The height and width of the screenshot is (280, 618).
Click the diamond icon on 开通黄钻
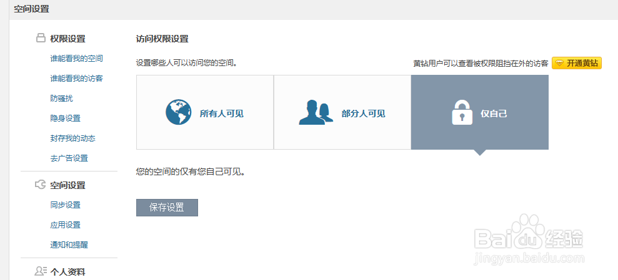coord(559,64)
